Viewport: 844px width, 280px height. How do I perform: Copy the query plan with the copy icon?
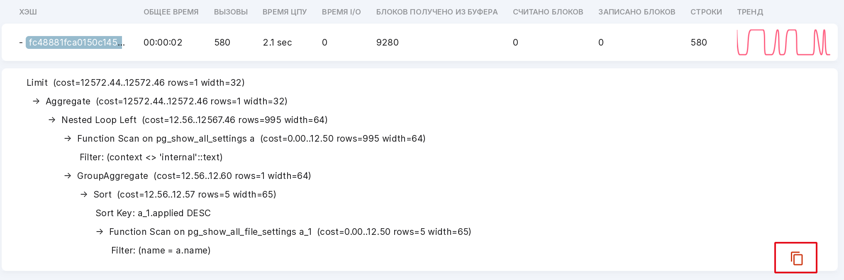pos(796,258)
